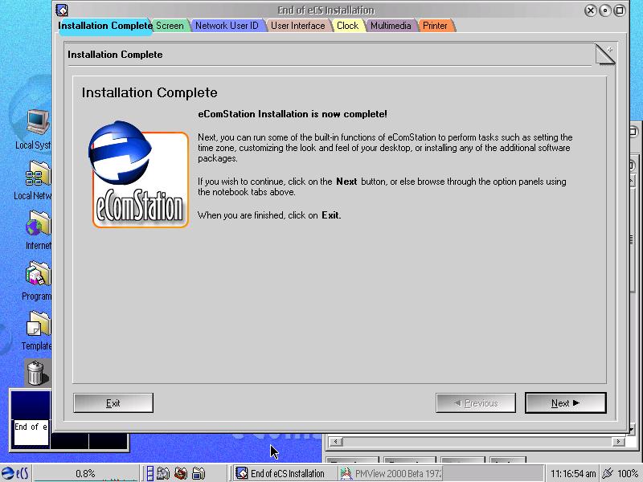Click the Next button
The width and height of the screenshot is (643, 482).
566,403
